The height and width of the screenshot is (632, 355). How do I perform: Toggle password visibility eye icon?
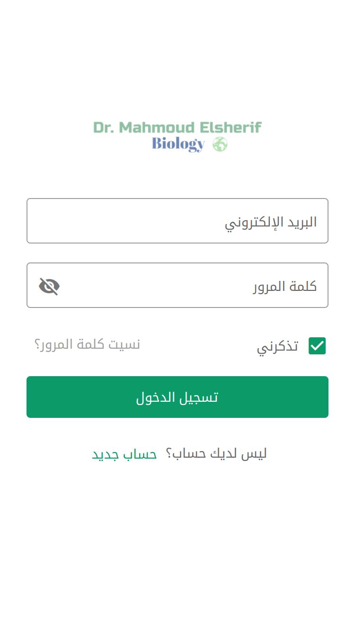click(49, 286)
